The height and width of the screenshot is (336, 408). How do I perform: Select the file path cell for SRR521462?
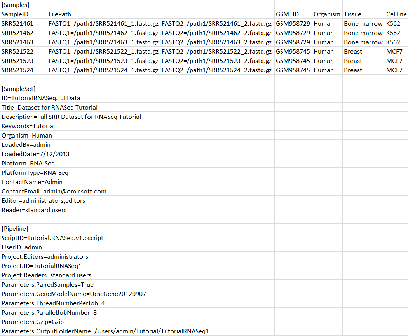tap(160, 33)
